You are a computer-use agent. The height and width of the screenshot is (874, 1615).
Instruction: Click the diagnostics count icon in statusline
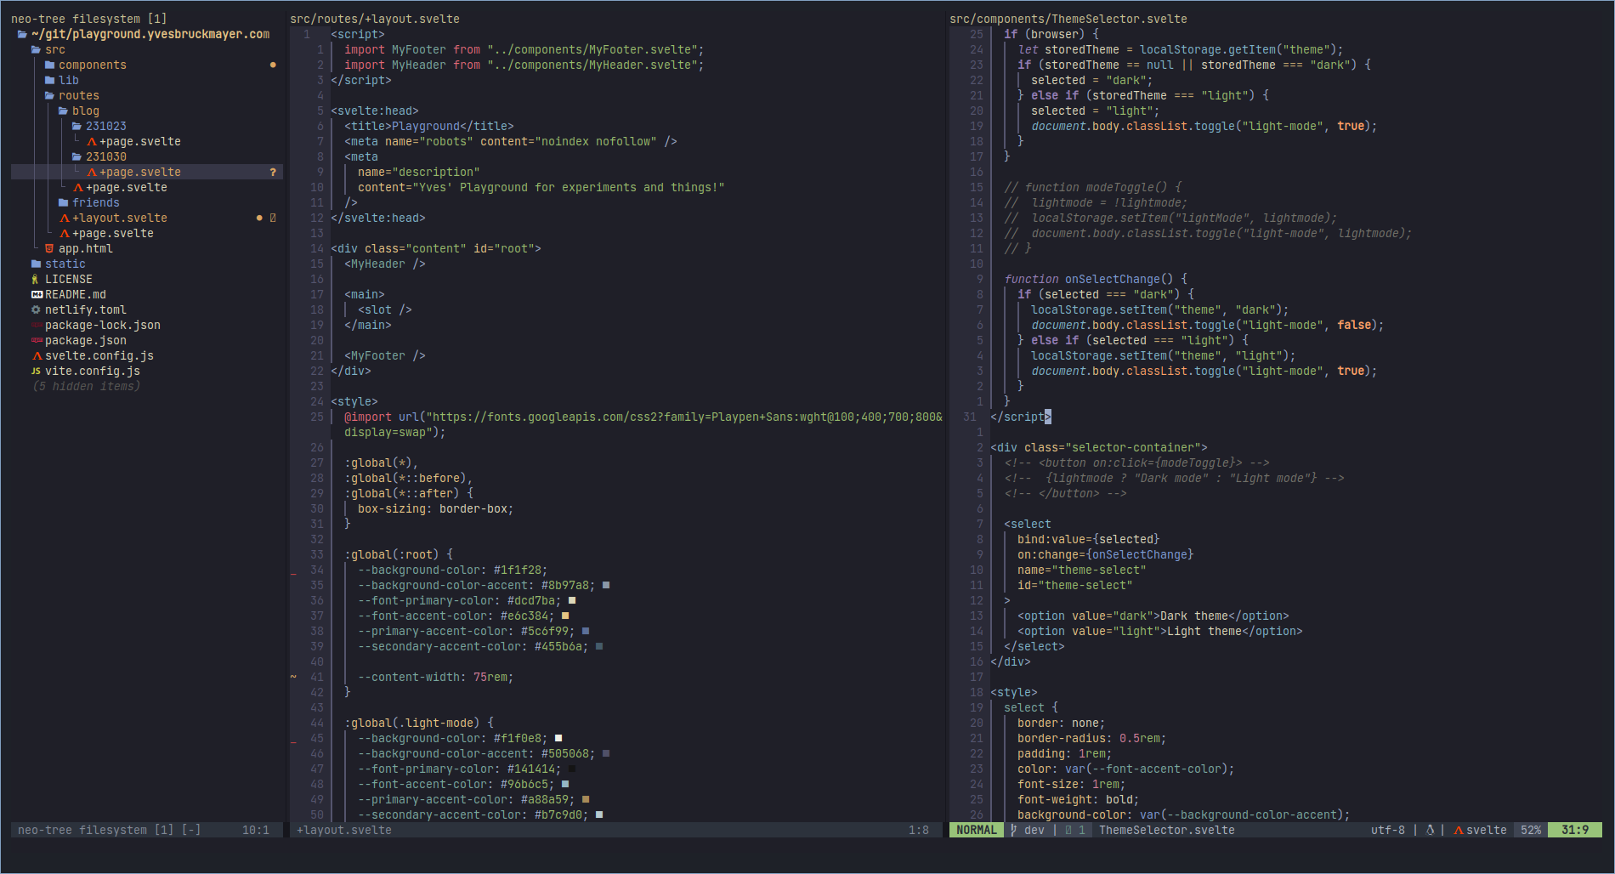pyautogui.click(x=1068, y=831)
